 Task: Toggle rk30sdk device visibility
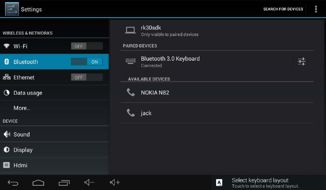tap(217, 31)
